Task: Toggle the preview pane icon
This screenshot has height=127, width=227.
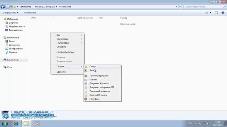Action: (x=216, y=13)
